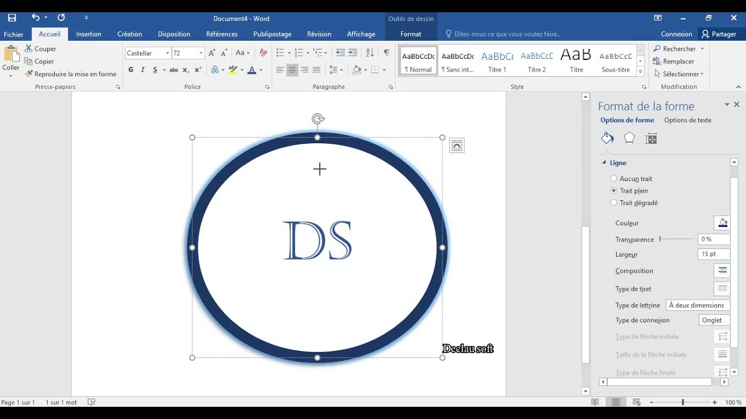Select the Aucun trait radio button
Viewport: 746px width, 419px height.
[614, 179]
